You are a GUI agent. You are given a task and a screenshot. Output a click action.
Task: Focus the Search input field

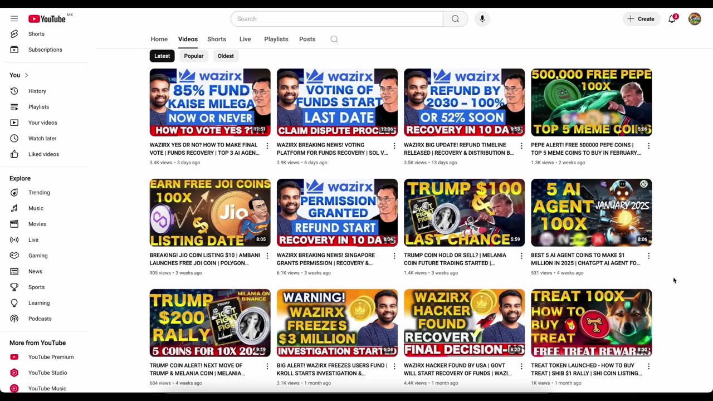(337, 19)
